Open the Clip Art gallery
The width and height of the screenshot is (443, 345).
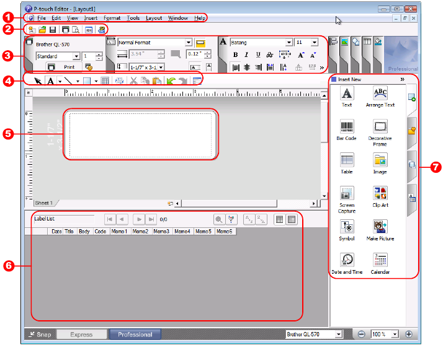(380, 197)
